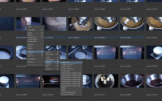Click the pastry-028.MP4 file name
Screen dimensions: 162x101
[73, 38]
